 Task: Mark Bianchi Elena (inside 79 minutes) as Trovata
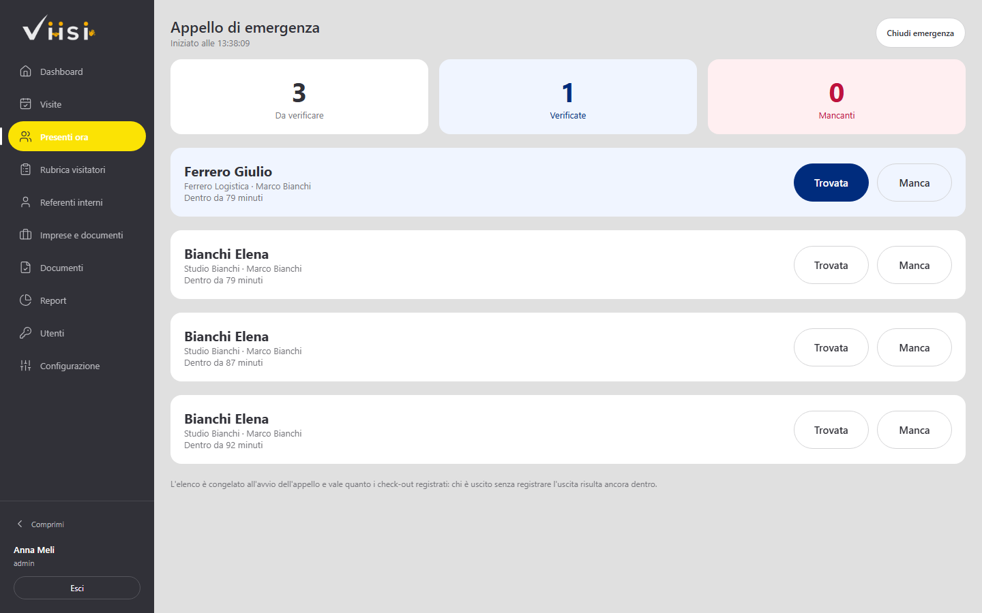click(831, 265)
